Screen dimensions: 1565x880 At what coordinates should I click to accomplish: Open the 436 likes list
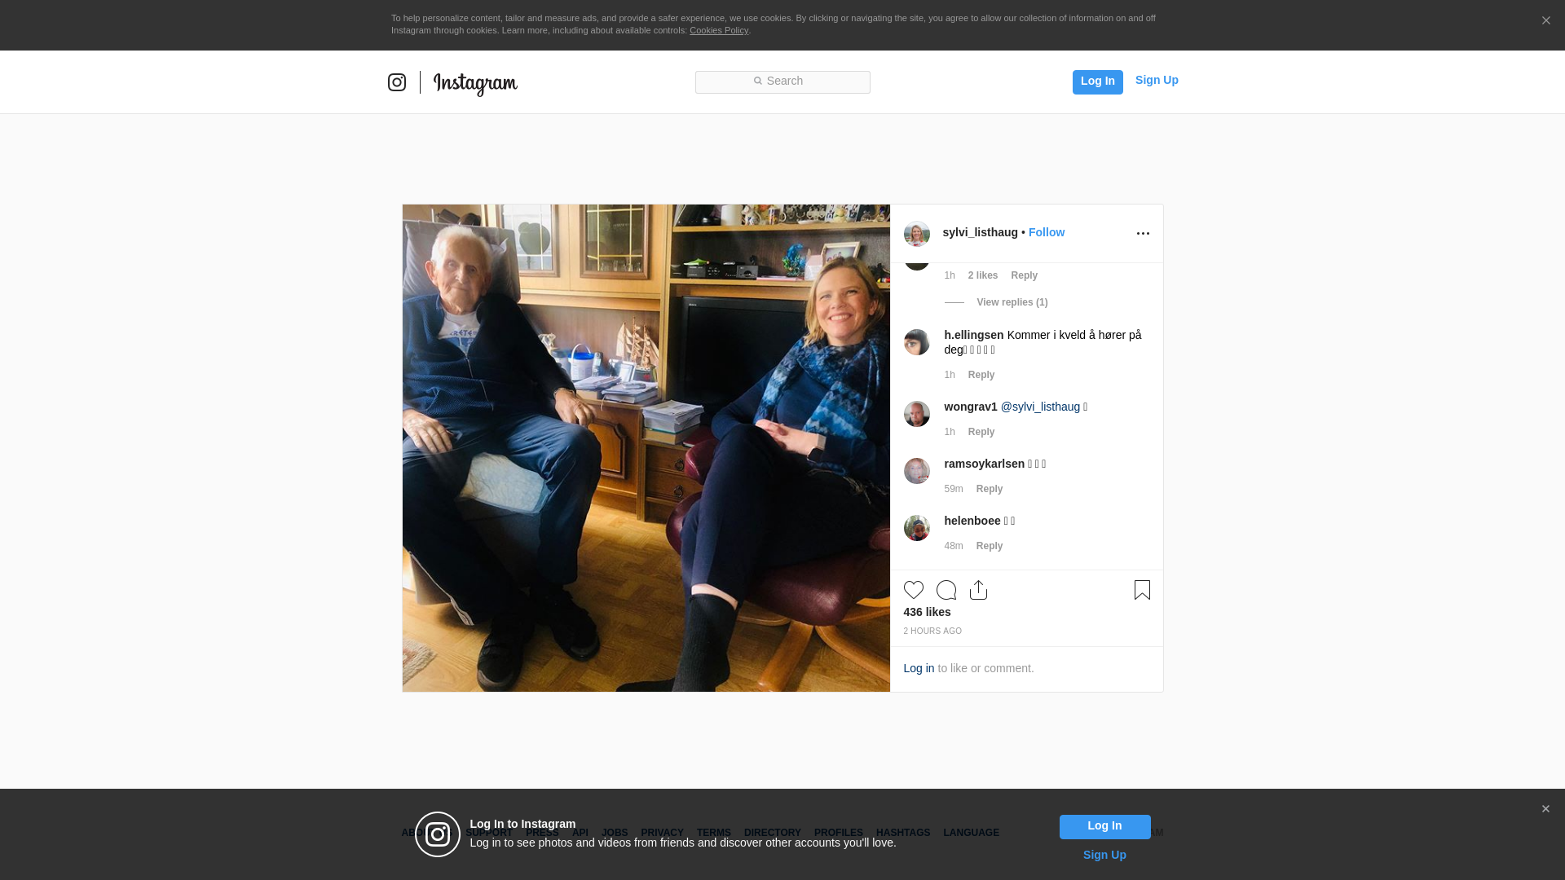click(927, 612)
